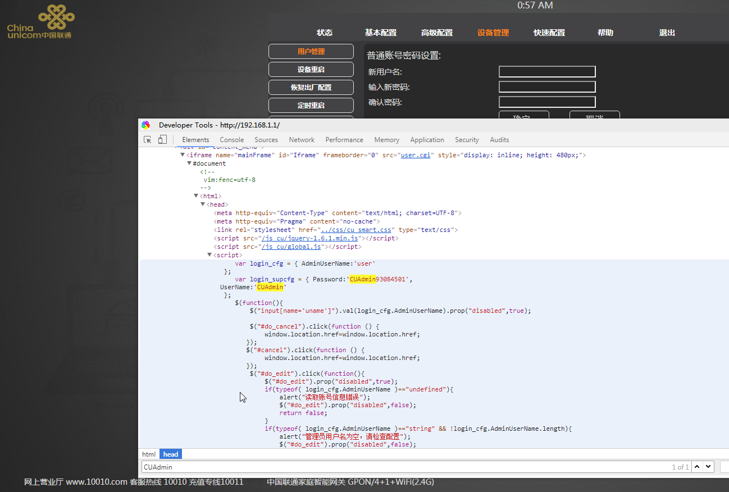Focus the 输入新密码 input field

547,86
